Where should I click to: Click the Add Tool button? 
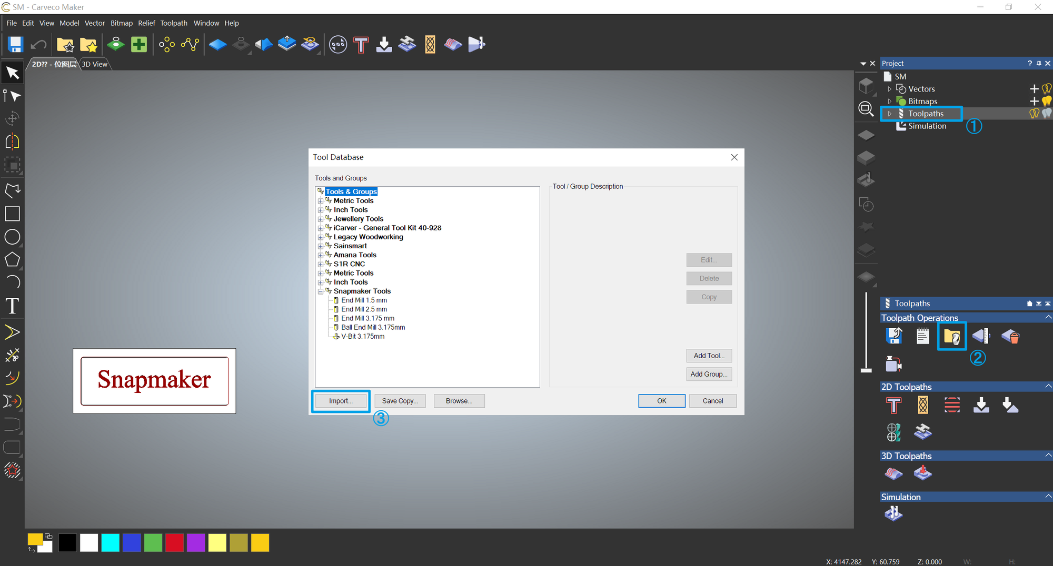[x=709, y=356]
